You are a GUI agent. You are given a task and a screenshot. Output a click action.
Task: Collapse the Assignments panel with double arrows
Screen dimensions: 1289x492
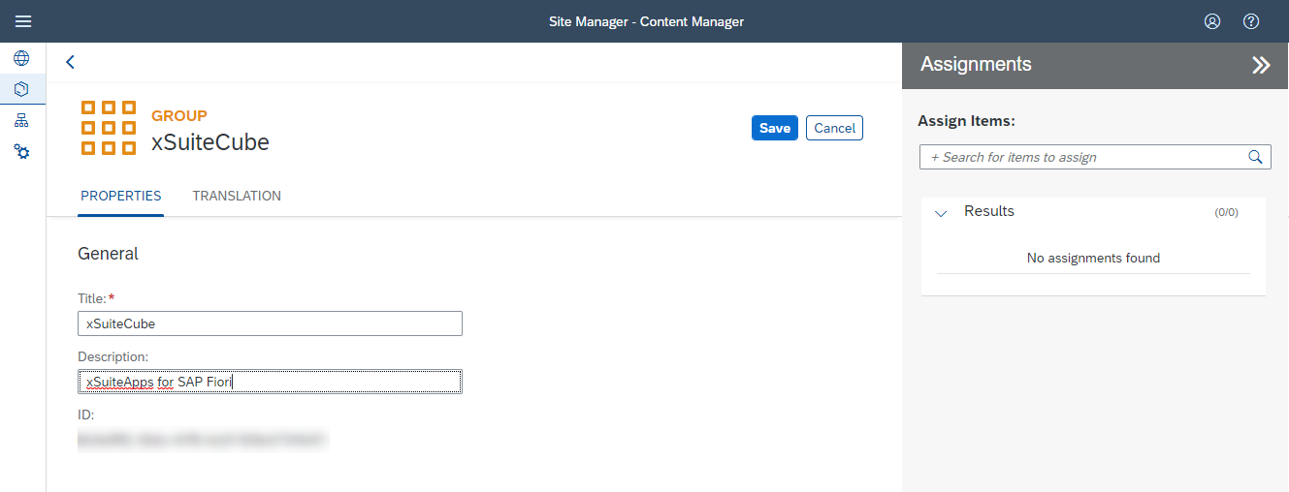pyautogui.click(x=1260, y=65)
